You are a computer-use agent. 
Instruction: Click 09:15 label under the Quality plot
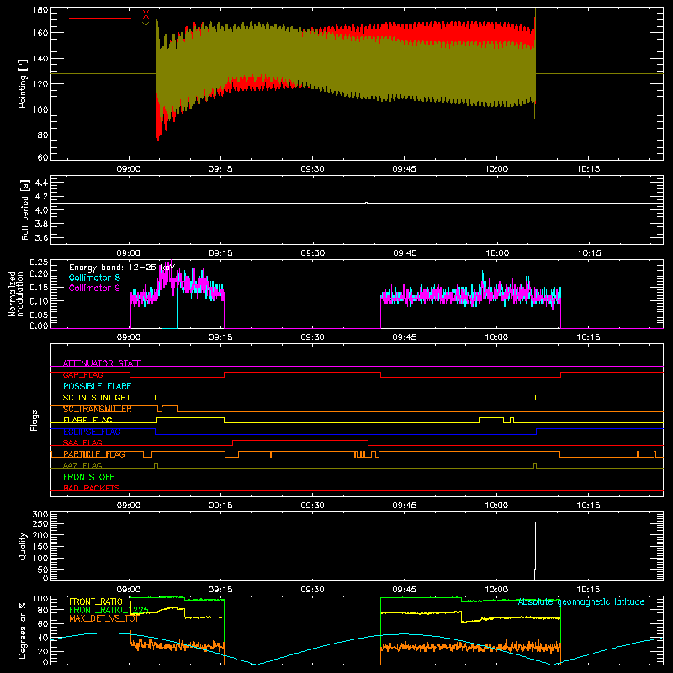point(220,590)
